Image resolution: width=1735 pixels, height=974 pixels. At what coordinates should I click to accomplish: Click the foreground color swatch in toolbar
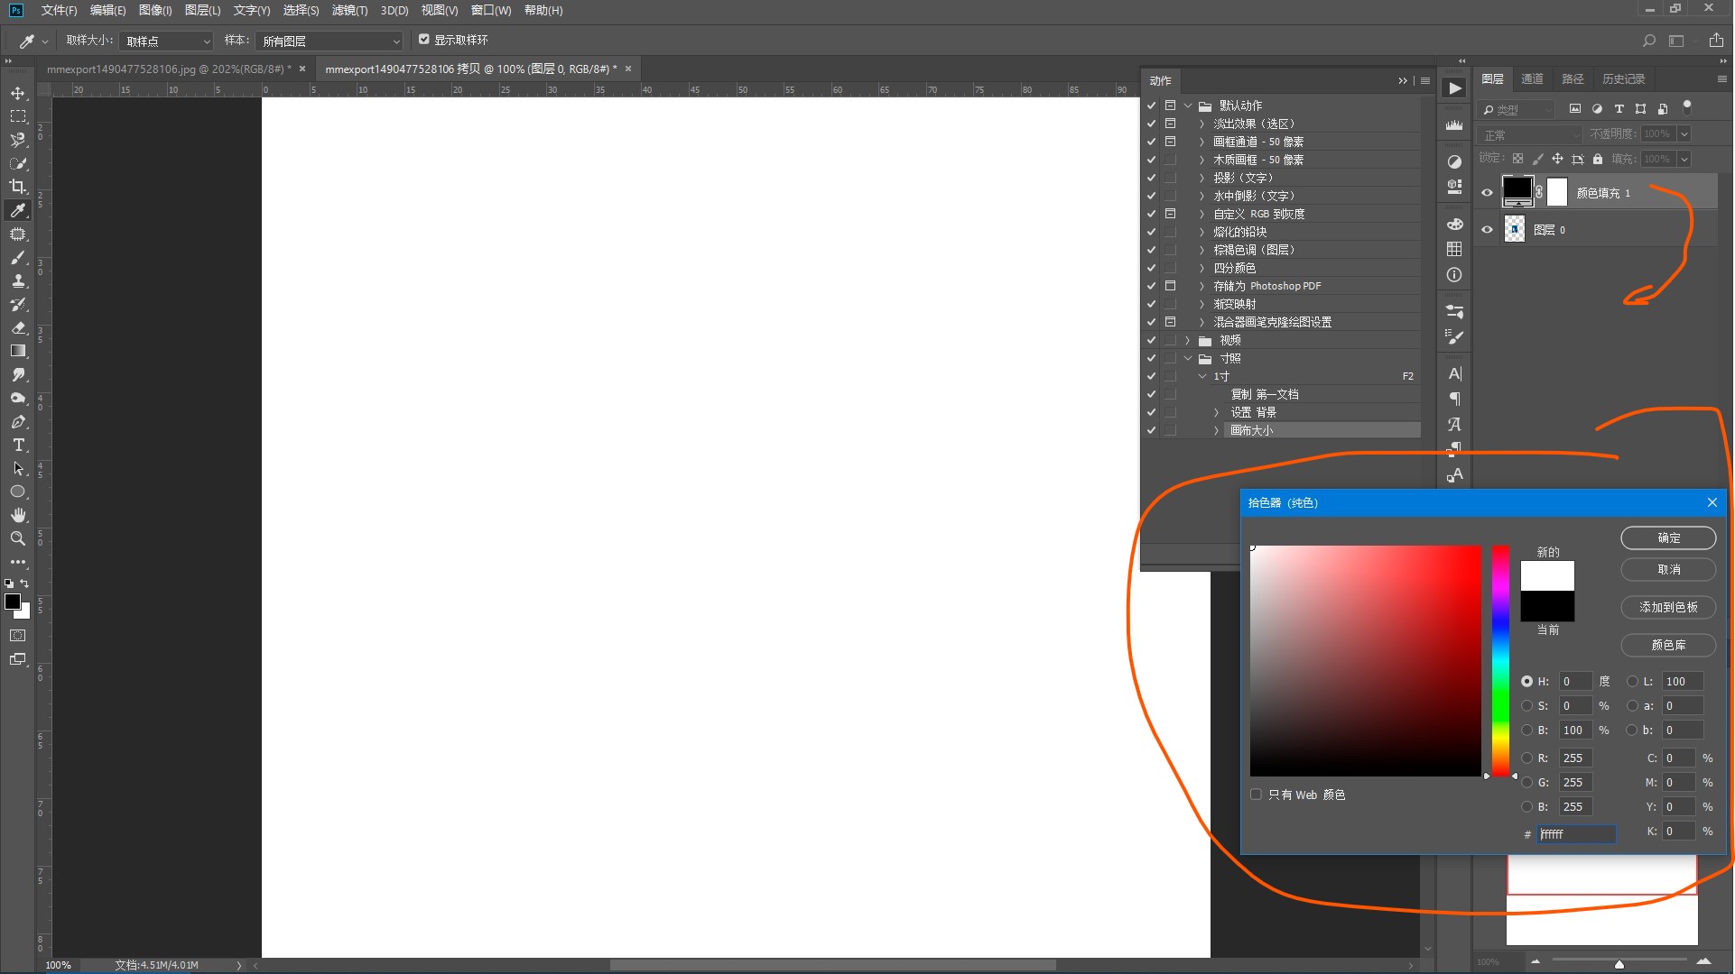tap(13, 602)
